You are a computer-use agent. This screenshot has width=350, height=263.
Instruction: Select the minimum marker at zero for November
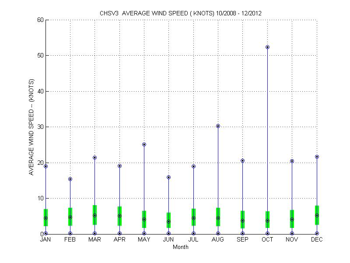[x=292, y=234]
